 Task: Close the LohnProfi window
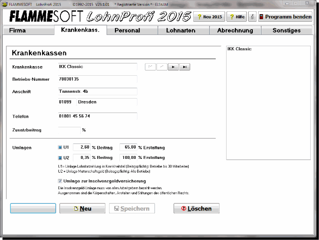[x=307, y=3]
